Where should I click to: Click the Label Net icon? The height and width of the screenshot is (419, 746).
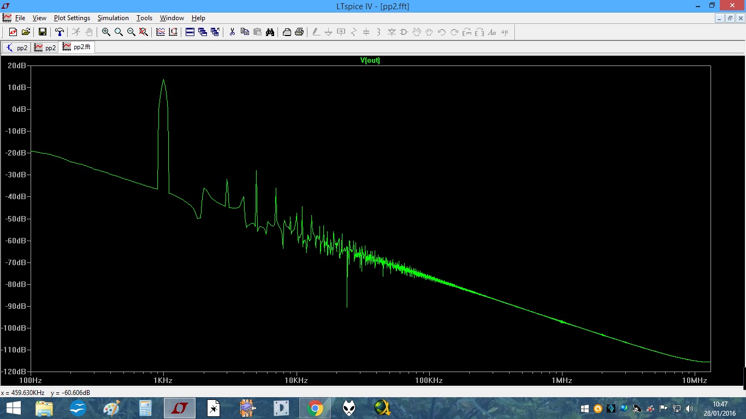[x=341, y=32]
